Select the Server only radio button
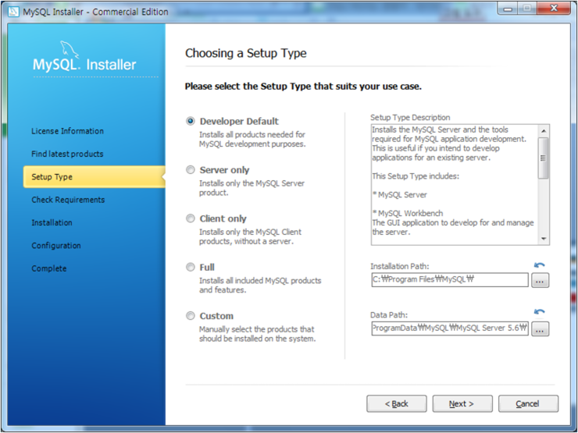 pyautogui.click(x=191, y=170)
